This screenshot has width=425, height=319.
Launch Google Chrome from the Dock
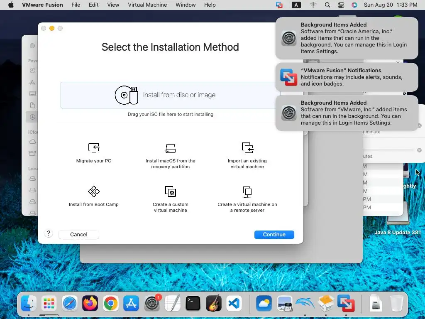pyautogui.click(x=110, y=303)
